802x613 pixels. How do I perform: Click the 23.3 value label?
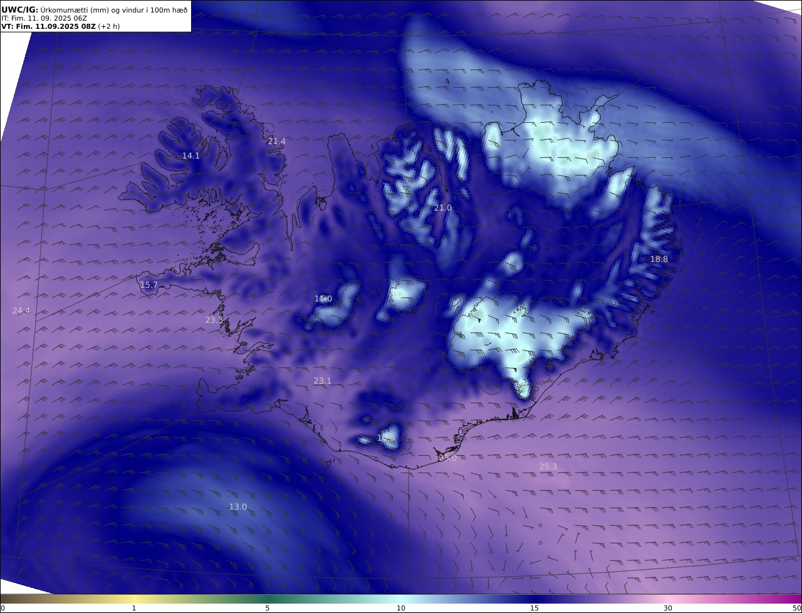tap(214, 320)
